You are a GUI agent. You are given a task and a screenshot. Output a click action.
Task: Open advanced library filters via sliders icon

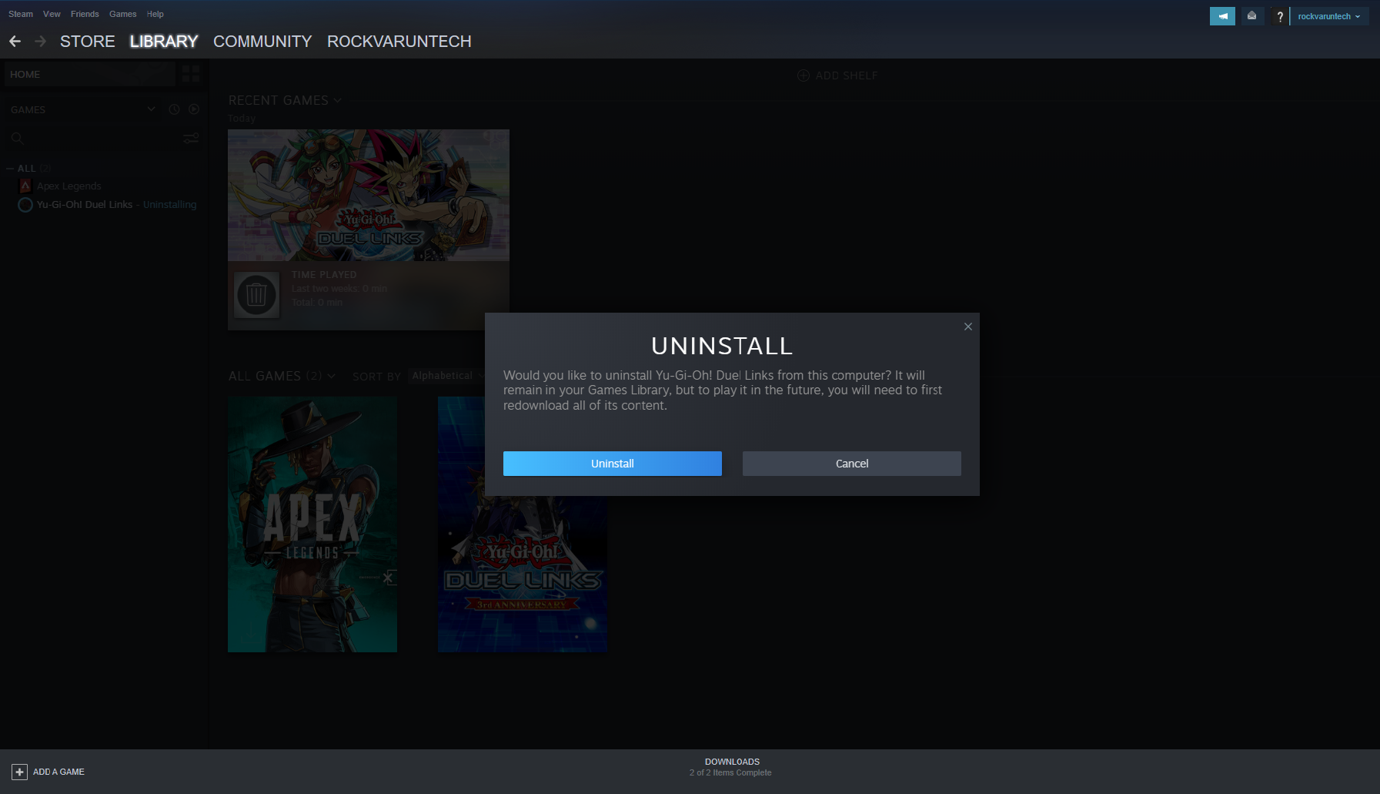[x=191, y=139]
